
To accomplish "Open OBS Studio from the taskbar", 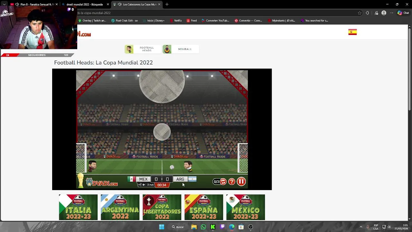I will click(251, 227).
